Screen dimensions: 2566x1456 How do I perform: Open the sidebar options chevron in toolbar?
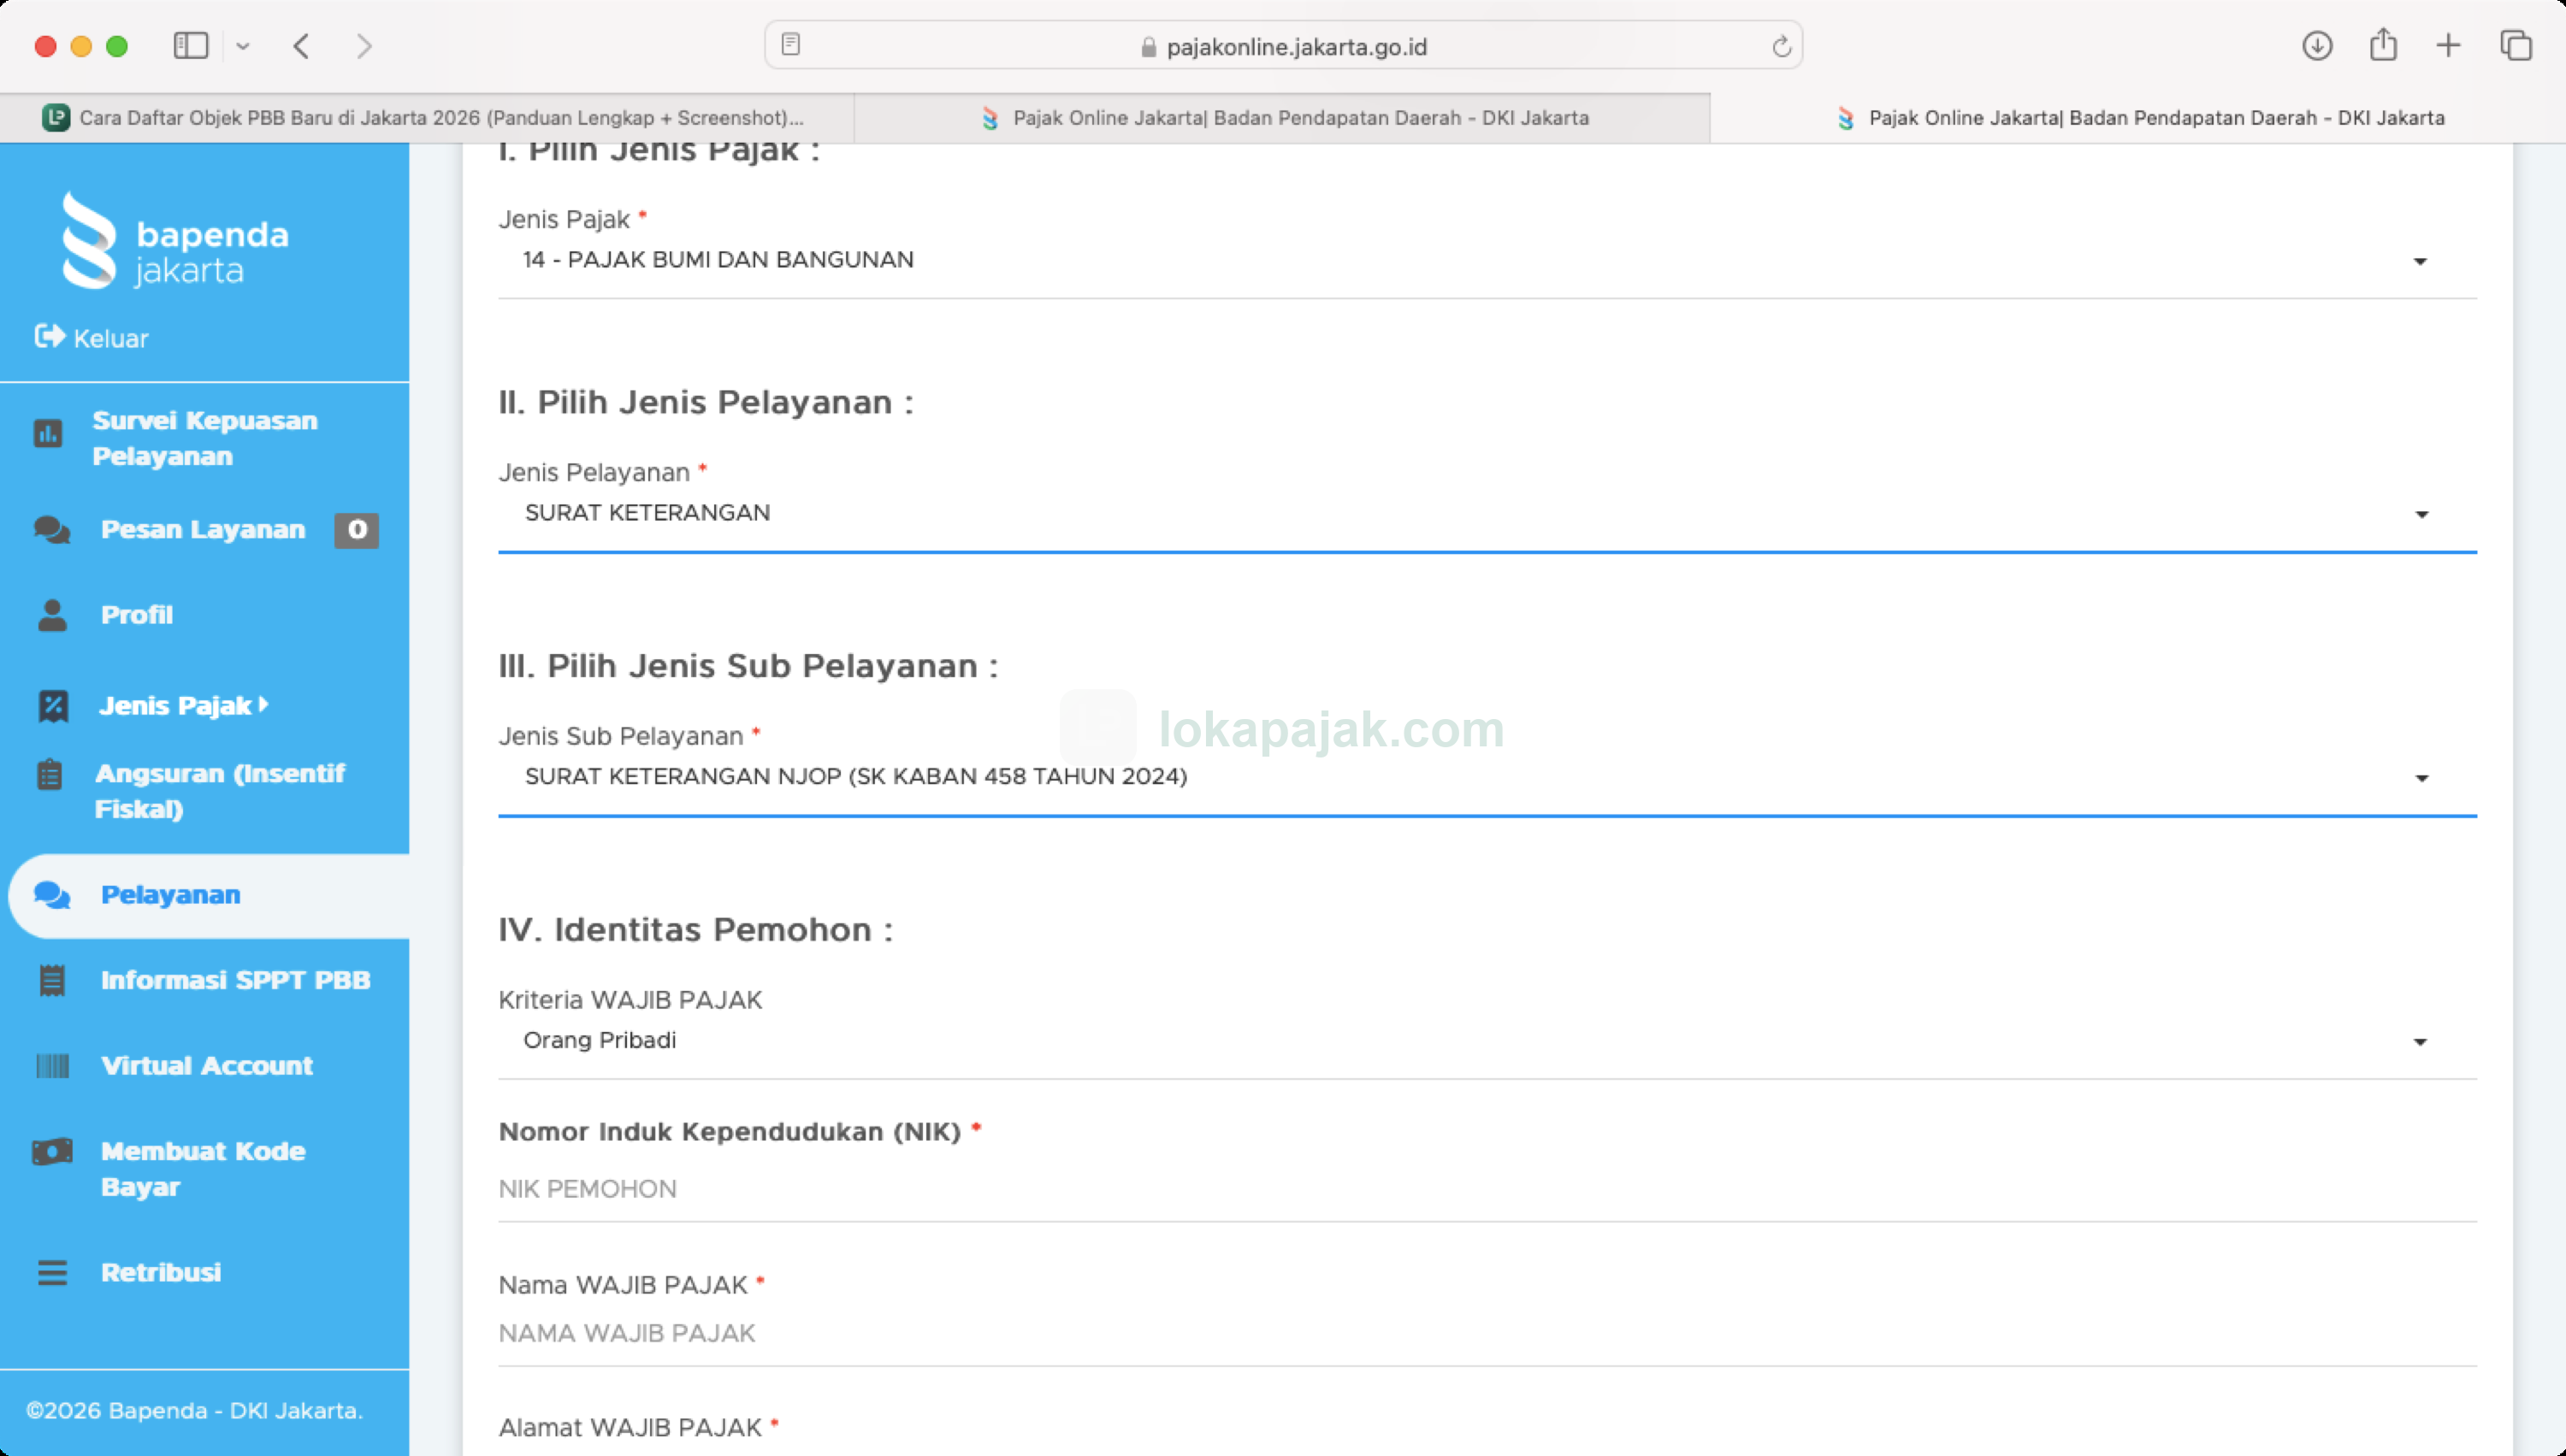click(243, 46)
